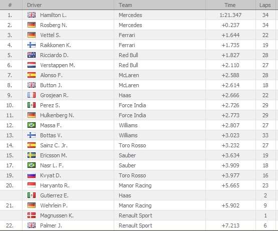The width and height of the screenshot is (278, 231).
Task: Click the British flag next to Hamilton L.
Action: pos(32,15)
